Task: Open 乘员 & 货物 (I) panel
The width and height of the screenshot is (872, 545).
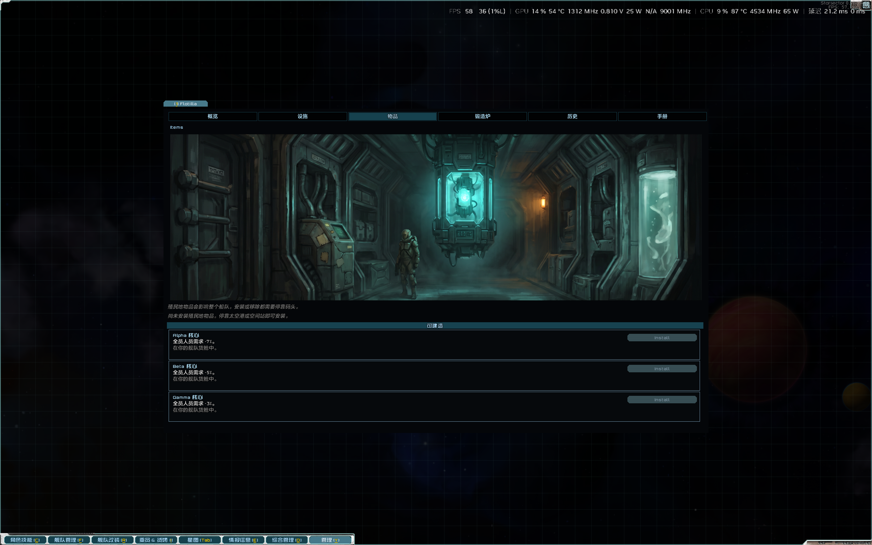Action: pyautogui.click(x=156, y=540)
